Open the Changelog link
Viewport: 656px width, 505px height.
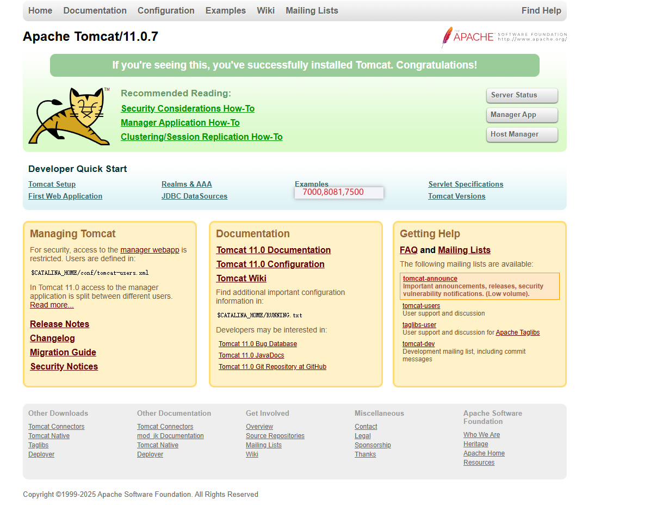tap(52, 338)
